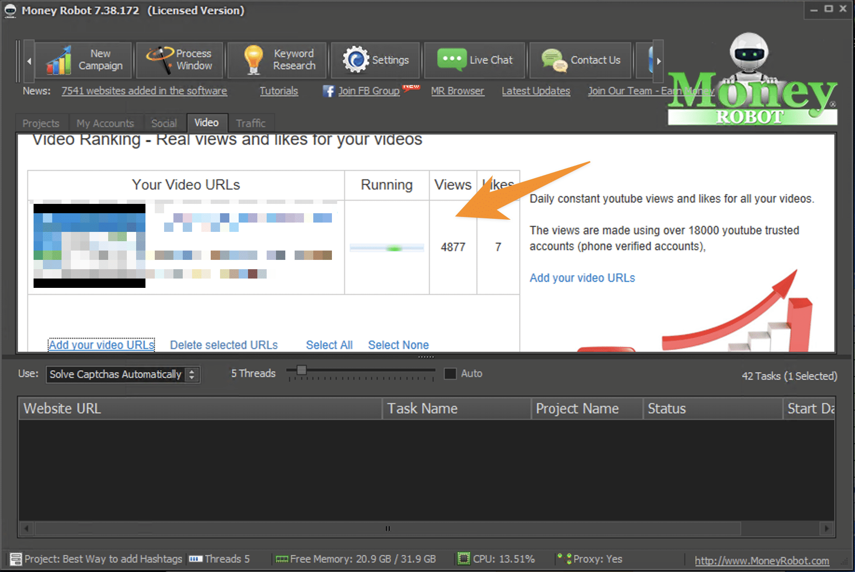Viewport: 855px width, 572px height.
Task: Click the Add your video URLs link
Action: click(x=101, y=345)
